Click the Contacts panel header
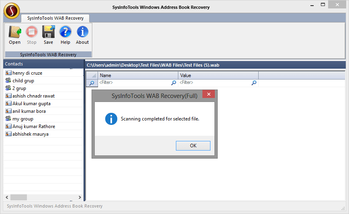349x214 pixels. click(x=43, y=64)
